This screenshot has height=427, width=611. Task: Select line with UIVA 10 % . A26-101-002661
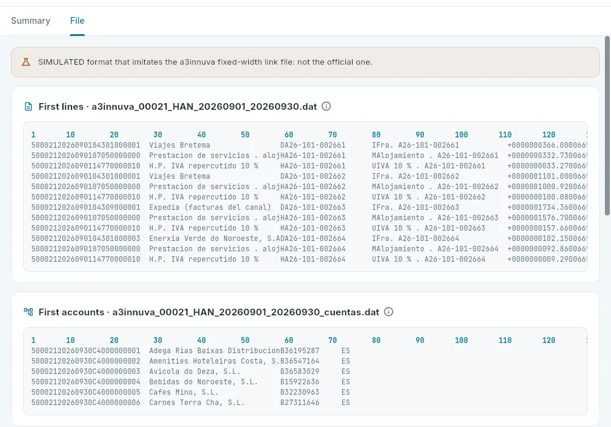(309, 166)
